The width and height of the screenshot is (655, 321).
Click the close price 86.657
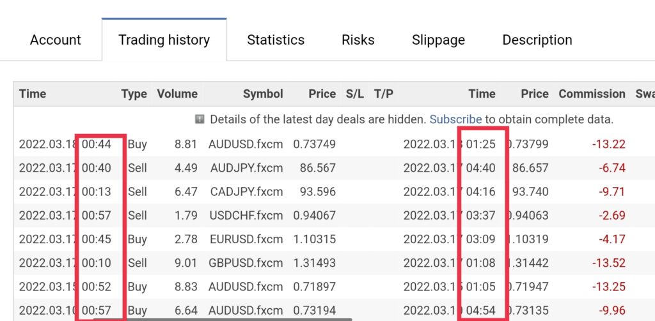pos(530,168)
